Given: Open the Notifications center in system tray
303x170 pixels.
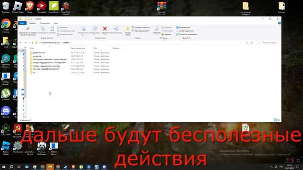Looking at the screenshot, I should (x=298, y=167).
